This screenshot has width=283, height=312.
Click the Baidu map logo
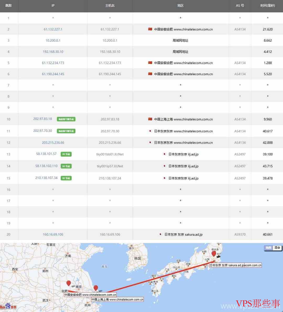(x=8, y=306)
